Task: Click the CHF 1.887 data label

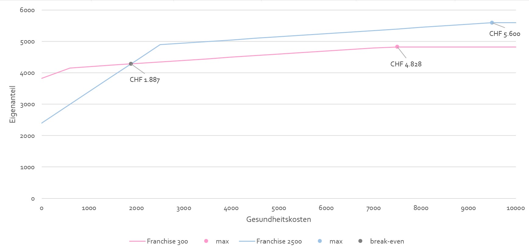Action: pyautogui.click(x=145, y=80)
